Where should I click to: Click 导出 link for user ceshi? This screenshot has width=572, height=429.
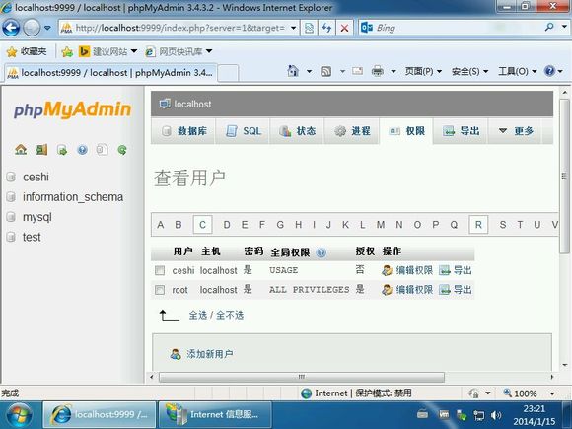(456, 270)
